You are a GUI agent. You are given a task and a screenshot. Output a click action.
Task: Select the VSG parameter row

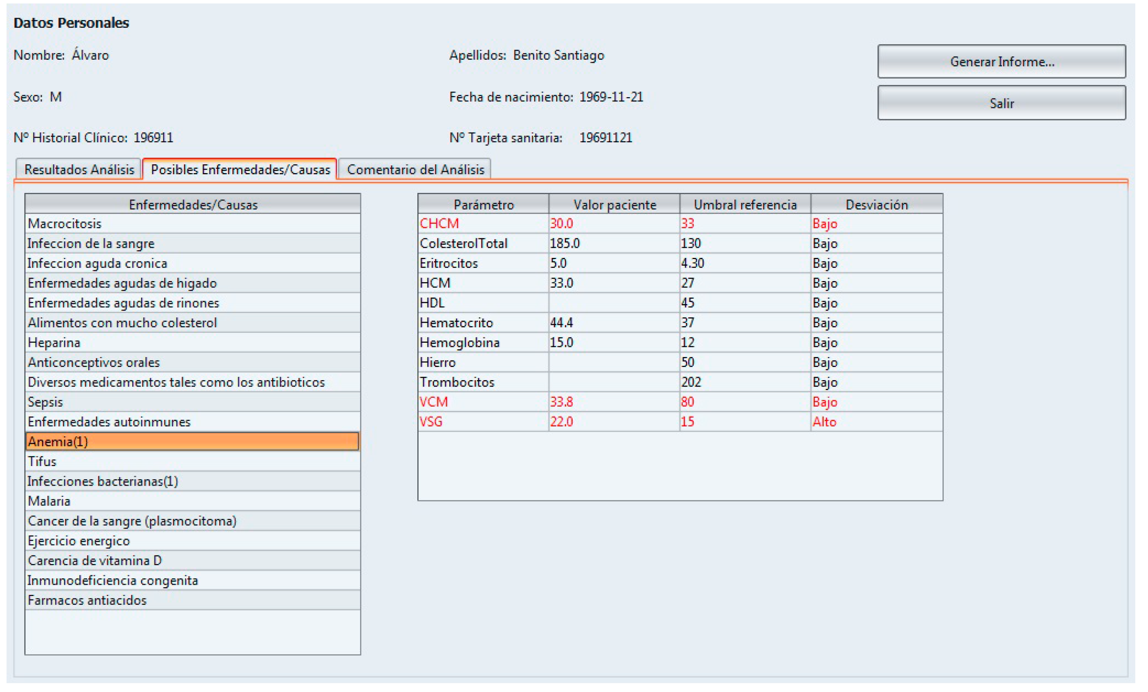[x=431, y=422]
